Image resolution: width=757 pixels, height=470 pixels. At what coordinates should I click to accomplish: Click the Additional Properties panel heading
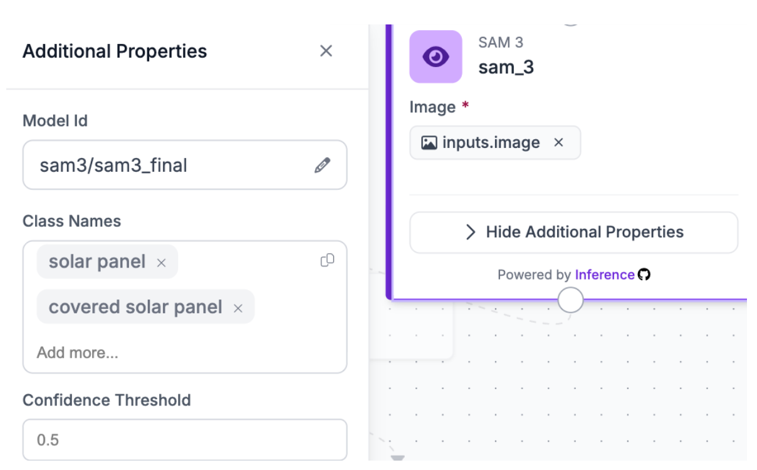tap(115, 51)
